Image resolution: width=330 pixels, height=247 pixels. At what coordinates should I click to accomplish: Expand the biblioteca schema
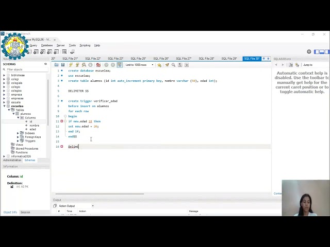pyautogui.click(x=4, y=75)
